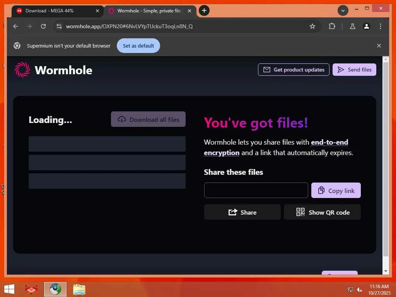Image resolution: width=396 pixels, height=297 pixels.
Task: Click scrollbar up arrow
Action: pyautogui.click(x=386, y=59)
